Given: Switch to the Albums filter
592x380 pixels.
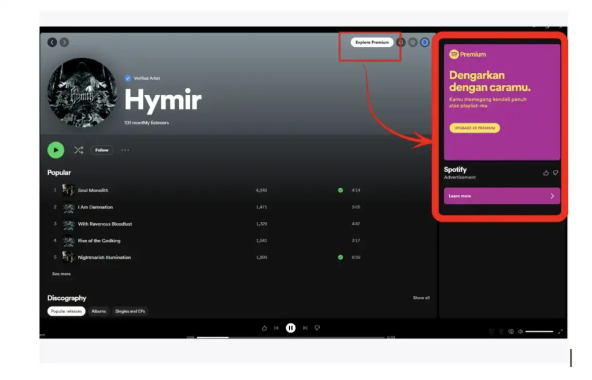Looking at the screenshot, I should click(x=98, y=311).
